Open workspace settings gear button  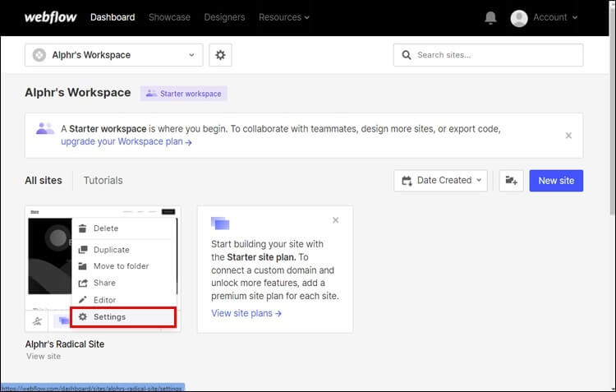pos(220,55)
